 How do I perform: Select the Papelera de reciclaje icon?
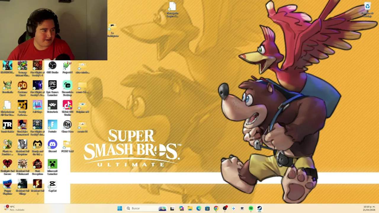pos(367,10)
